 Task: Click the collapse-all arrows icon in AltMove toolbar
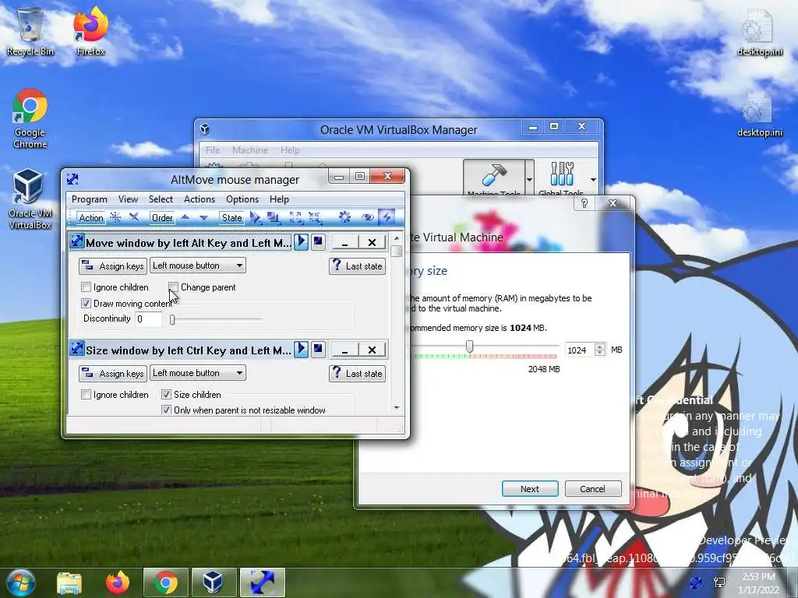315,218
